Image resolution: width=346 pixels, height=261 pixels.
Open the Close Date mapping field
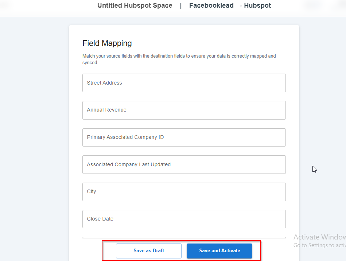184,219
